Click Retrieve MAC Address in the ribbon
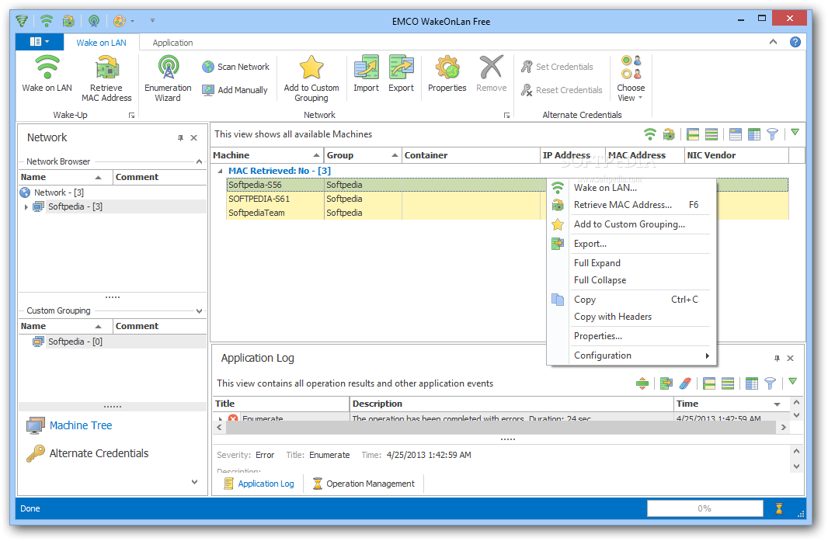828x541 pixels. pos(106,79)
